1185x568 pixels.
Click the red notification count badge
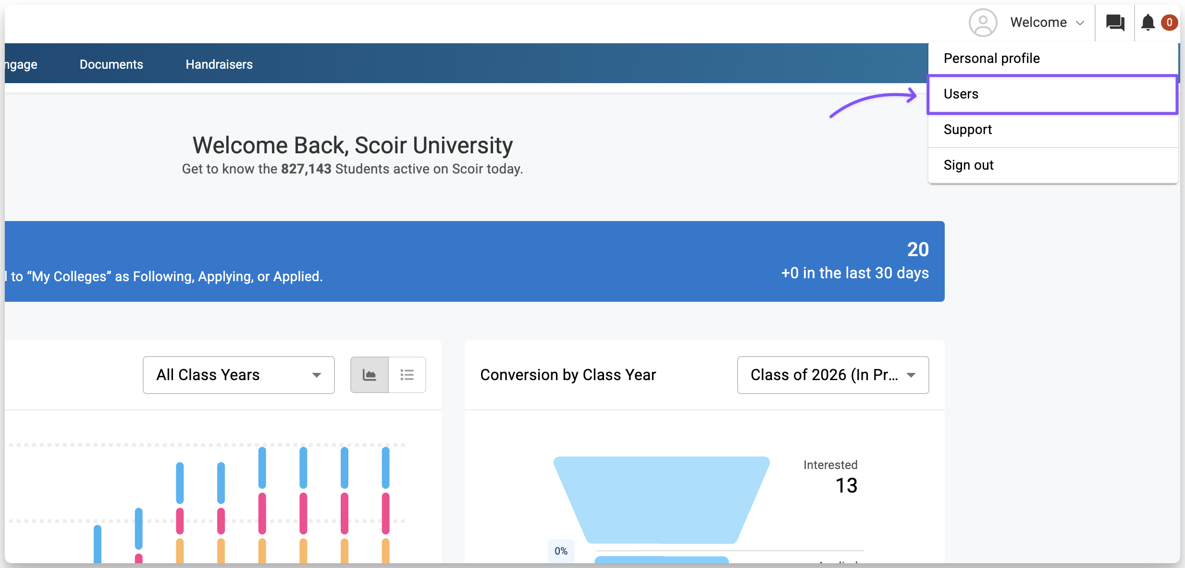1169,23
